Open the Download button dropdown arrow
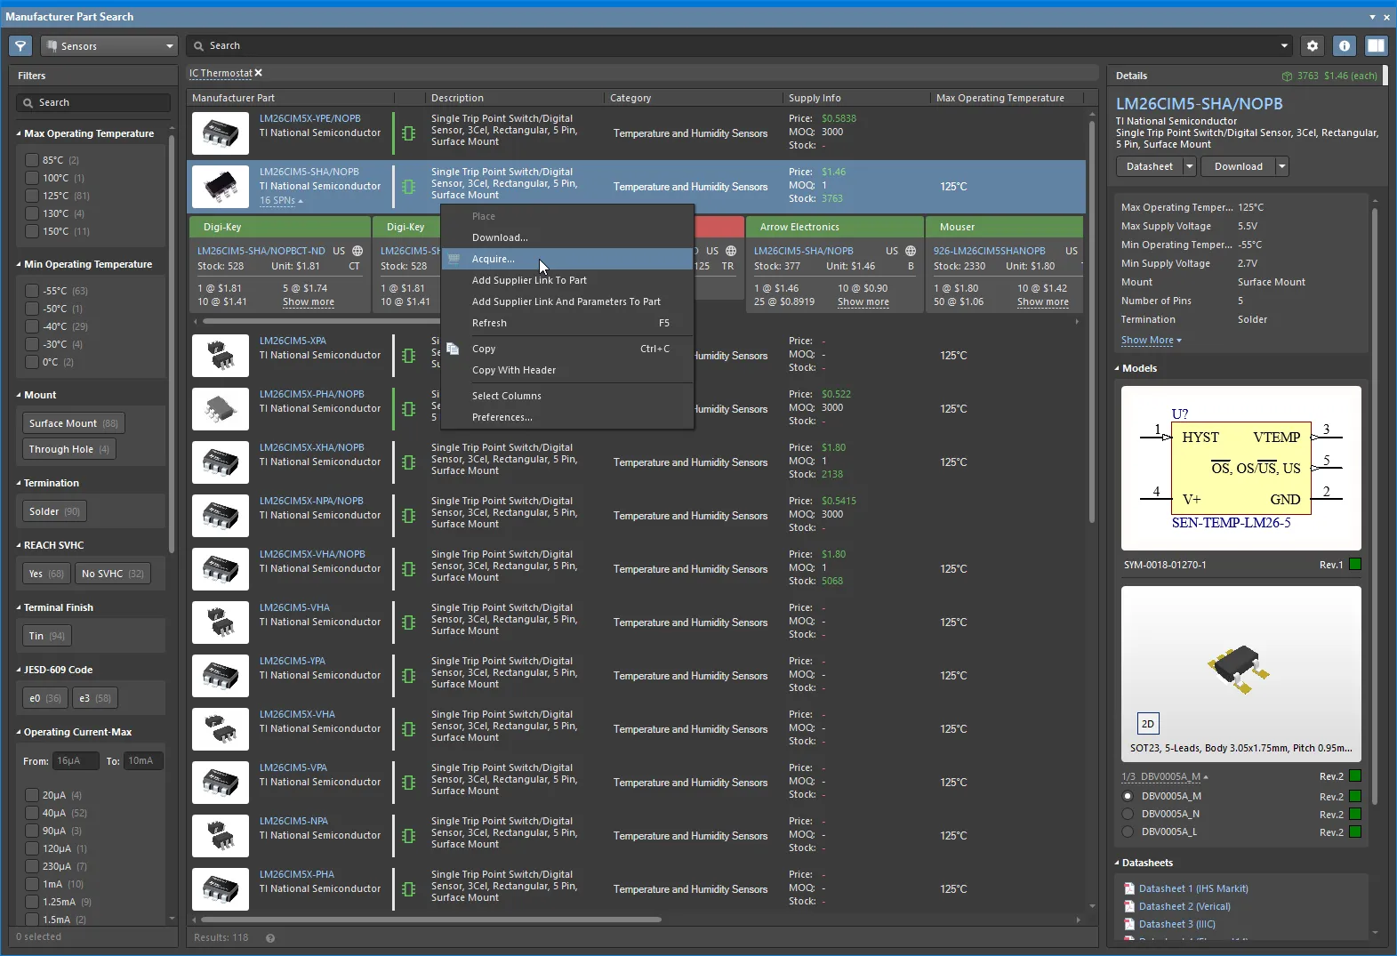Image resolution: width=1397 pixels, height=956 pixels. pos(1281,166)
